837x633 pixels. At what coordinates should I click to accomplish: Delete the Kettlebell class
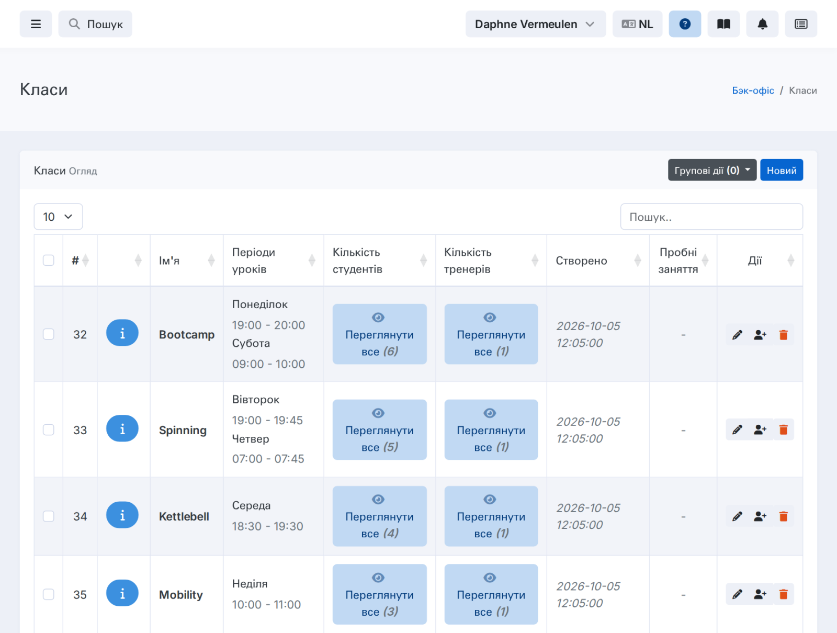click(783, 516)
